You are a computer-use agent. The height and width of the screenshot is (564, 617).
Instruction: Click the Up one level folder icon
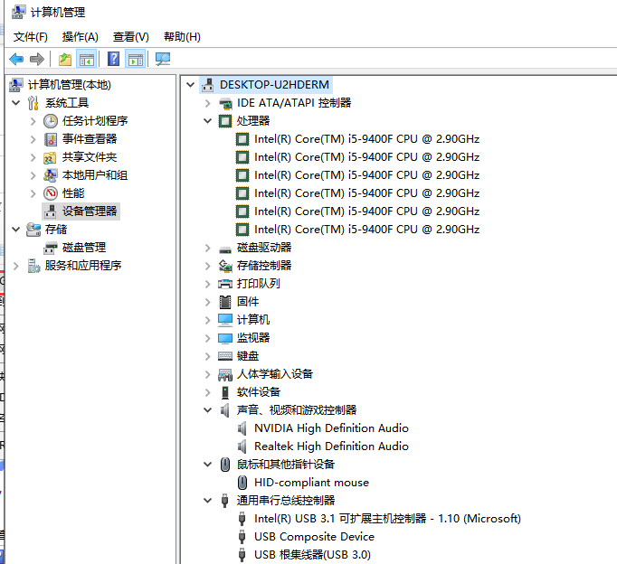click(x=64, y=60)
